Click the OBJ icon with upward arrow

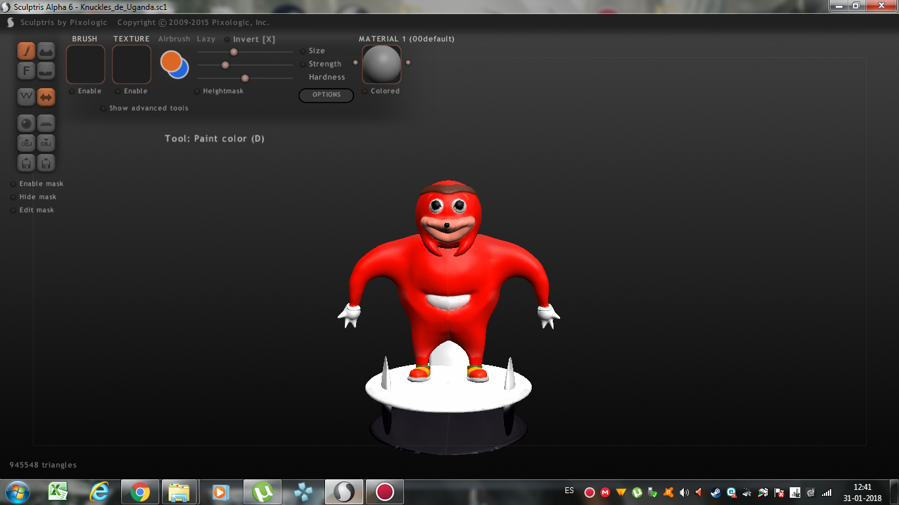point(26,143)
